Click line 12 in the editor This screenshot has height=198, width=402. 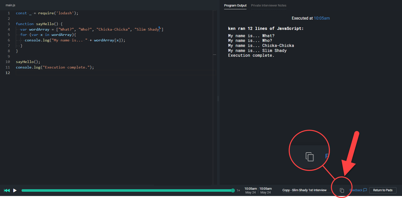pyautogui.click(x=116, y=73)
